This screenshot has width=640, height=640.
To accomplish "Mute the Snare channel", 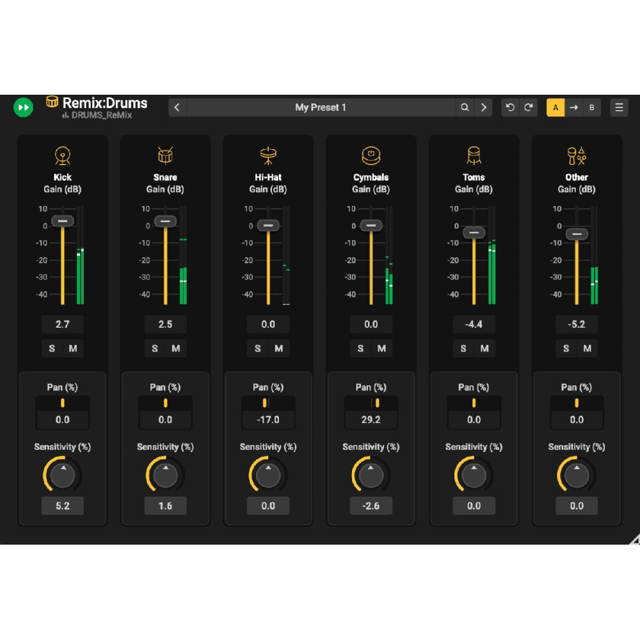I will click(x=175, y=349).
